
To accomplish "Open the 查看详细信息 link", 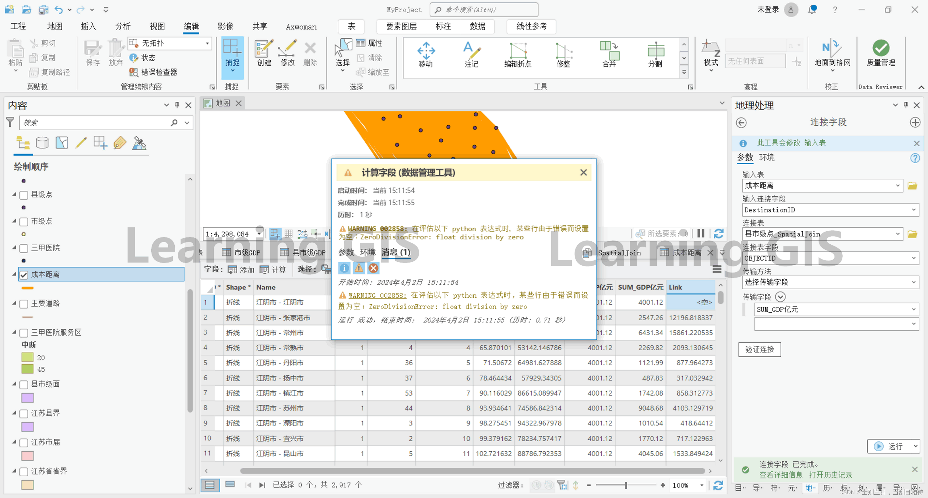I will point(780,474).
